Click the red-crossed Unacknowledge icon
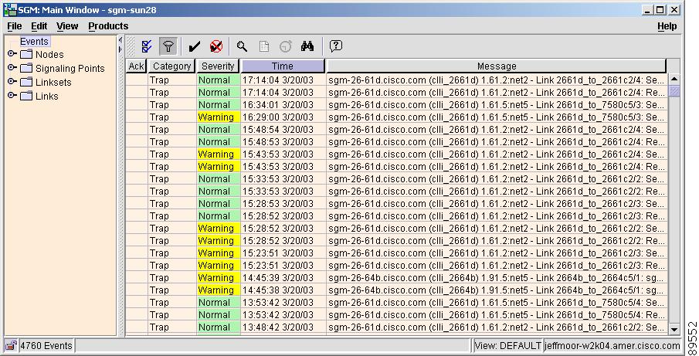Image resolution: width=699 pixels, height=356 pixels. click(x=216, y=46)
